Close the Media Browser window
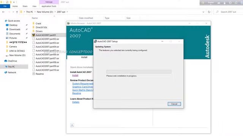The image size is (243, 136). click(206, 23)
